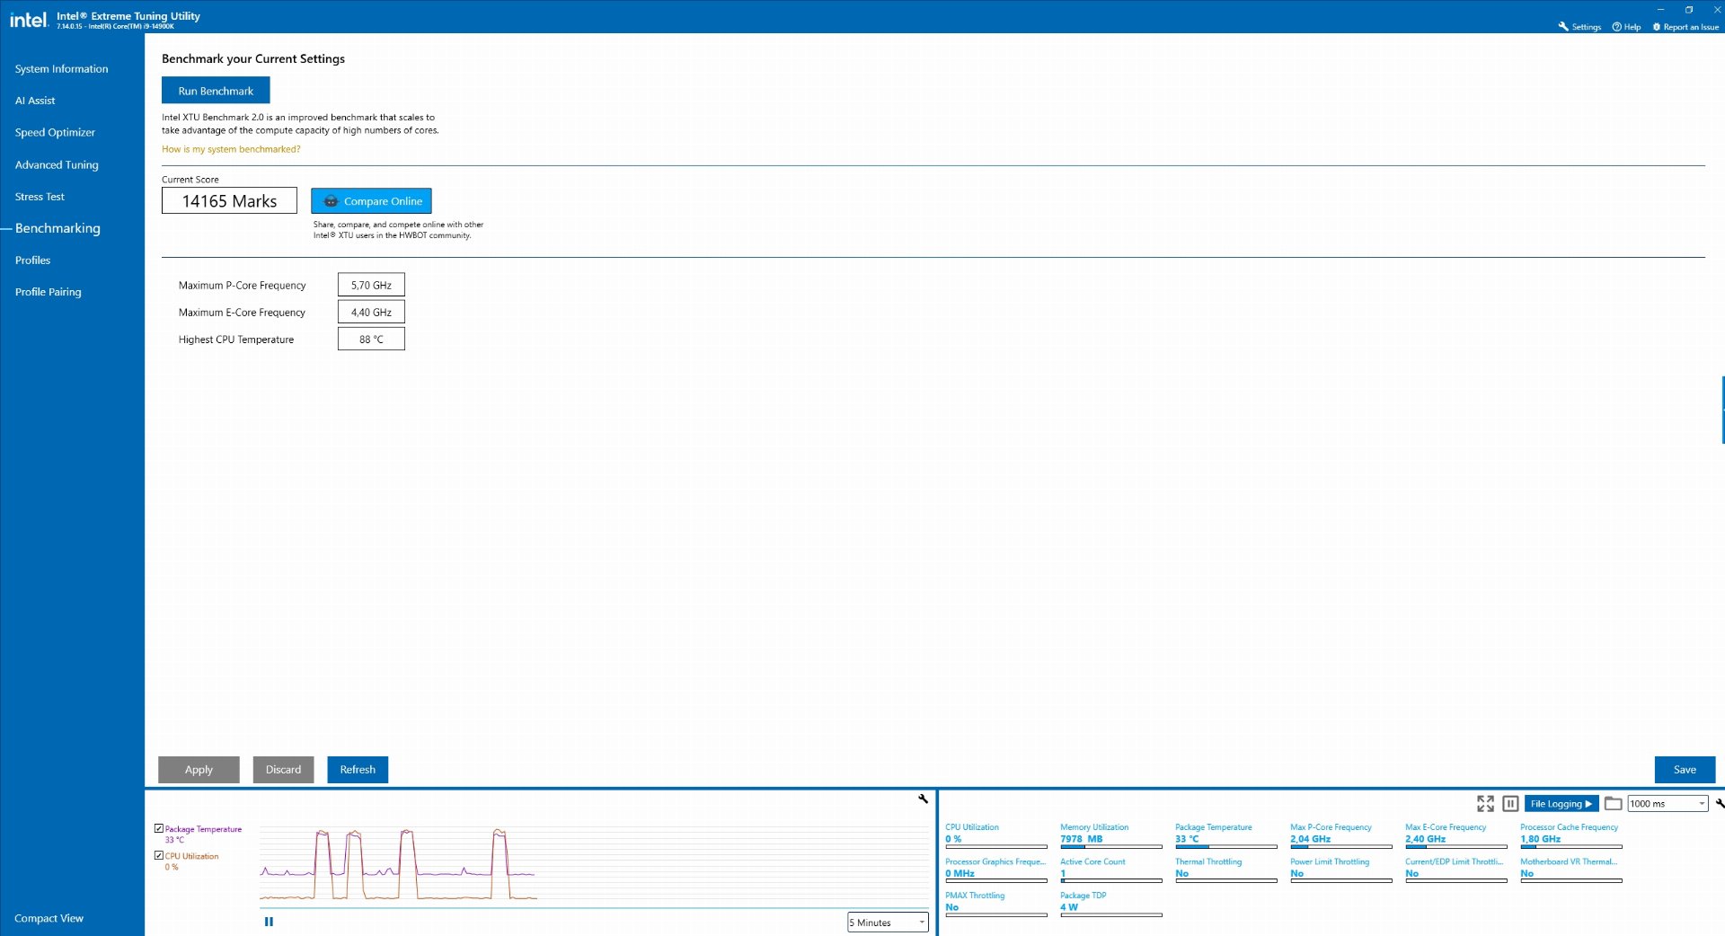Click Power Limit Throttling monitor entry
1725x936 pixels.
click(x=1341, y=869)
